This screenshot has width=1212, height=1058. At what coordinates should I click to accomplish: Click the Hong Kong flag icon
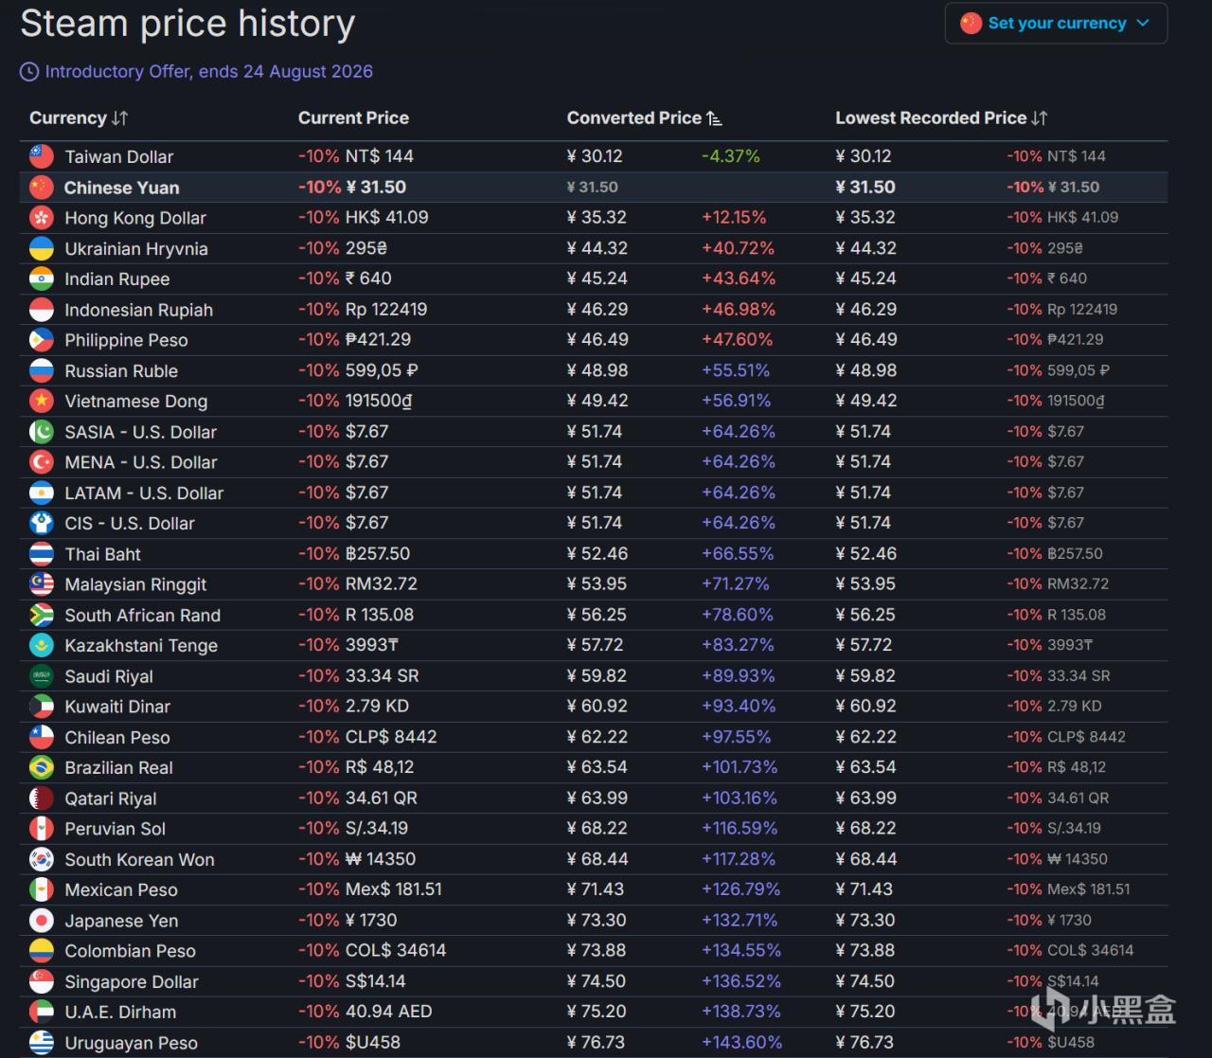[x=42, y=218]
